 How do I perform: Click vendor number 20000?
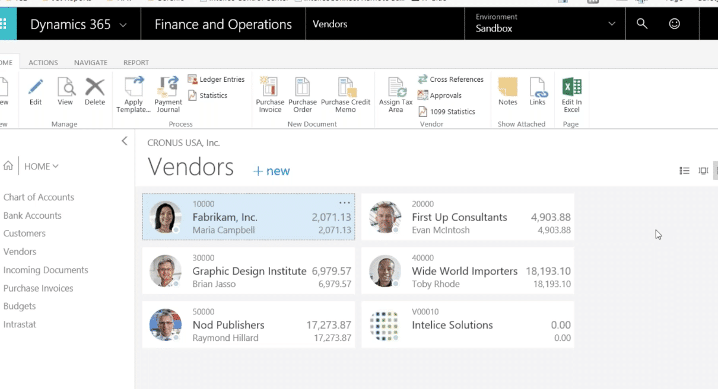[x=422, y=204]
